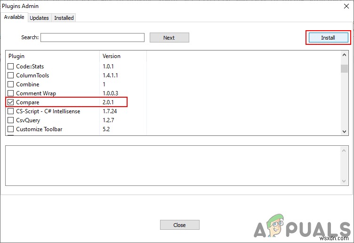
Task: Click the Install button
Action: 328,38
